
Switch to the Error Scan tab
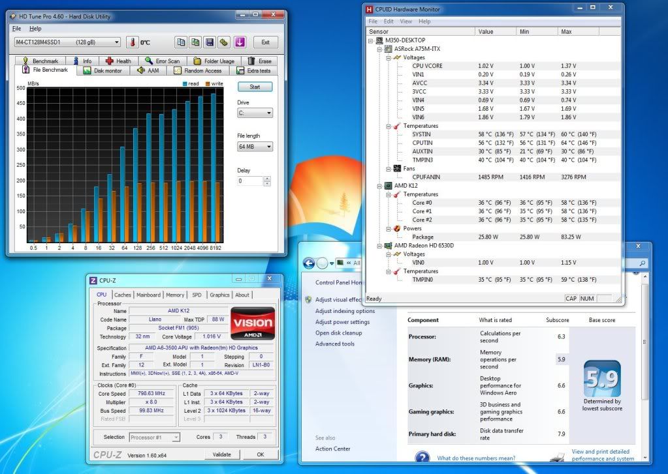point(163,61)
